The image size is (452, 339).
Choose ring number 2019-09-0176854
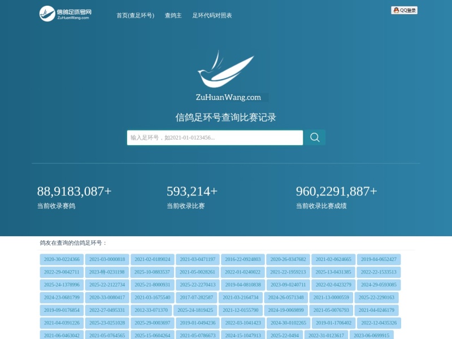click(62, 310)
